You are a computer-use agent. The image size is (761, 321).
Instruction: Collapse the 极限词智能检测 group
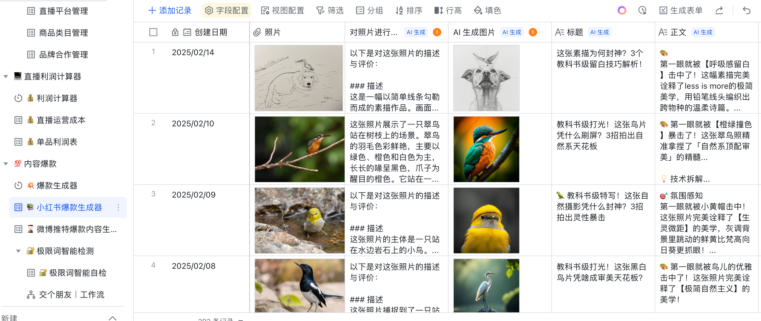(18, 251)
